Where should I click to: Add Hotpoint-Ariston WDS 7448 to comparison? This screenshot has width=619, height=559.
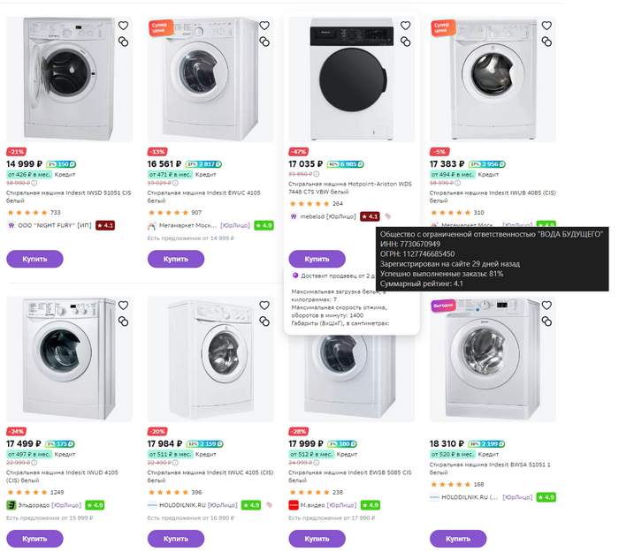(x=406, y=42)
